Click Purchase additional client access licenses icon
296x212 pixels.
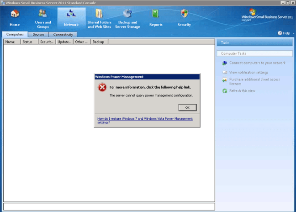tap(224, 80)
